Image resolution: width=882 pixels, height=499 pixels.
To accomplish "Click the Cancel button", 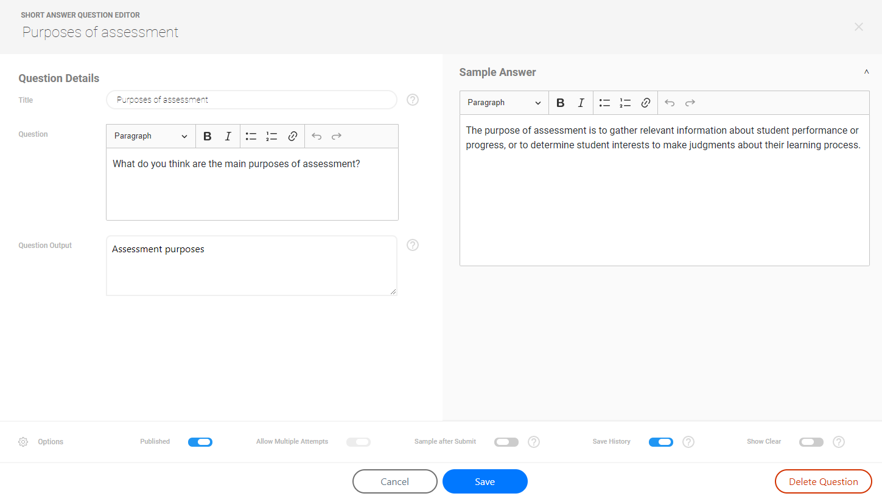I will [x=394, y=481].
